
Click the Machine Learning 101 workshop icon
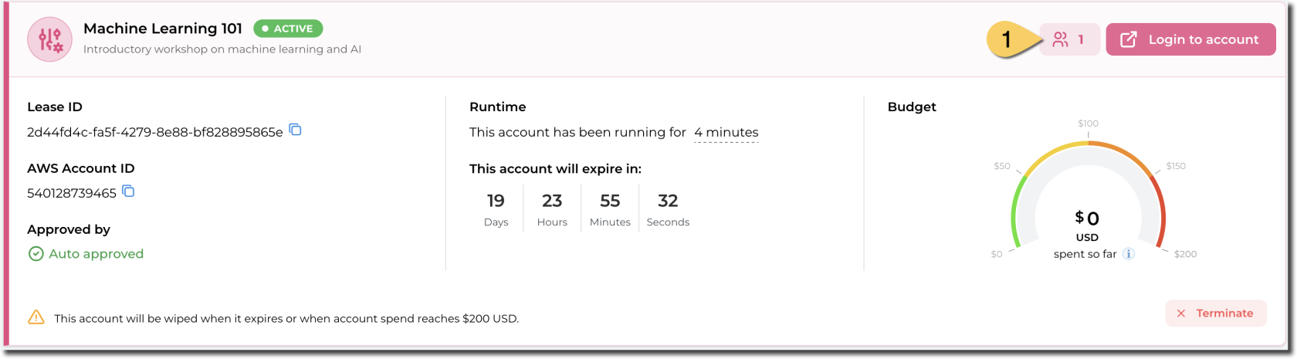(x=49, y=39)
